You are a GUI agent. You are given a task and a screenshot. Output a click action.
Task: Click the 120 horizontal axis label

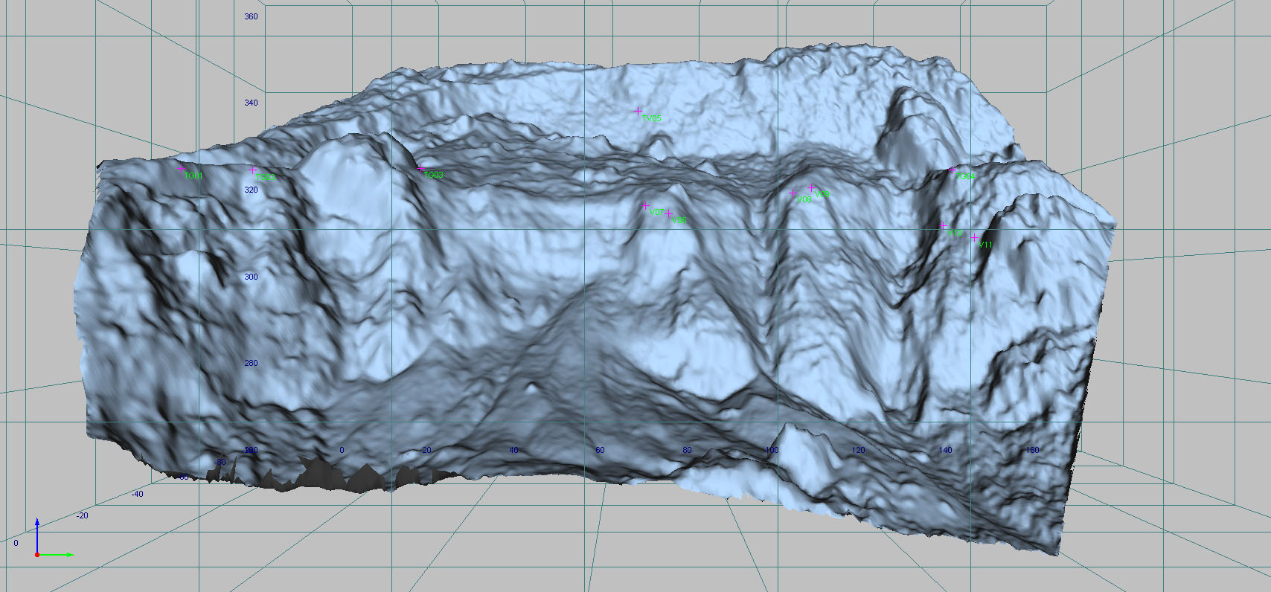858,450
